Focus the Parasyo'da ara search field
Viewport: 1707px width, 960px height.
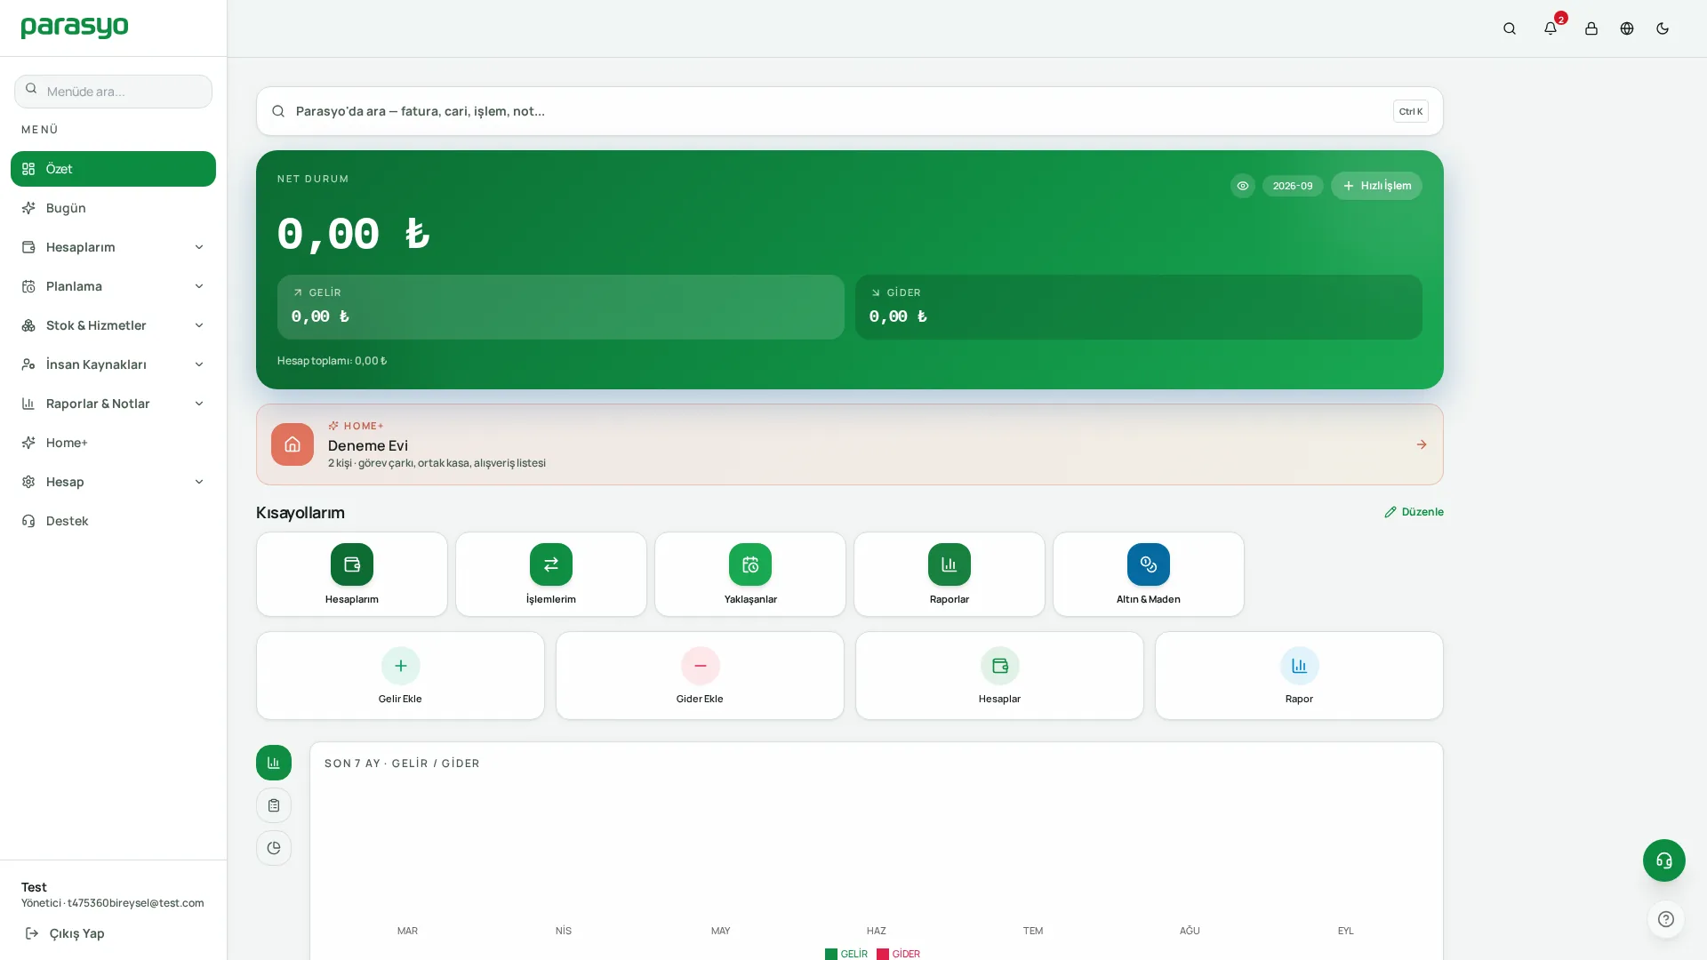click(849, 111)
